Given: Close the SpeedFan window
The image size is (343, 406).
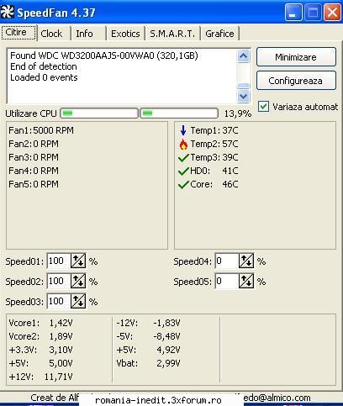Looking at the screenshot, I should tap(332, 13).
